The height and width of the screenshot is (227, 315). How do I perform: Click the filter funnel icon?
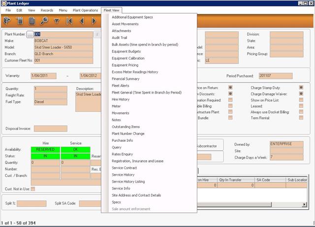coord(57,21)
